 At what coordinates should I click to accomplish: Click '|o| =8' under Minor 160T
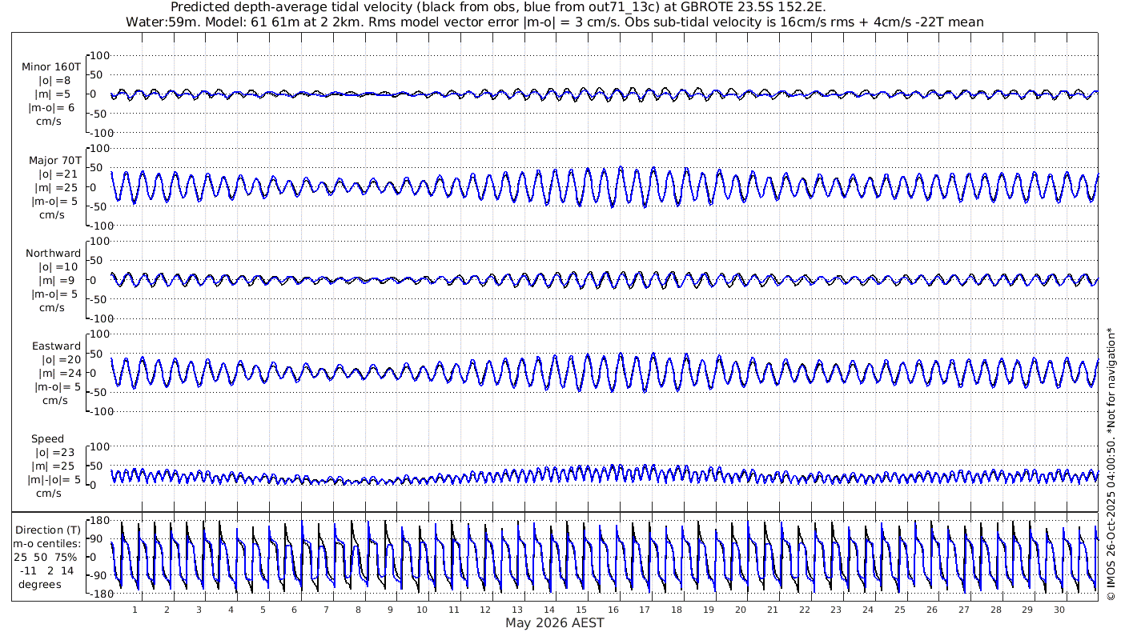tap(54, 81)
